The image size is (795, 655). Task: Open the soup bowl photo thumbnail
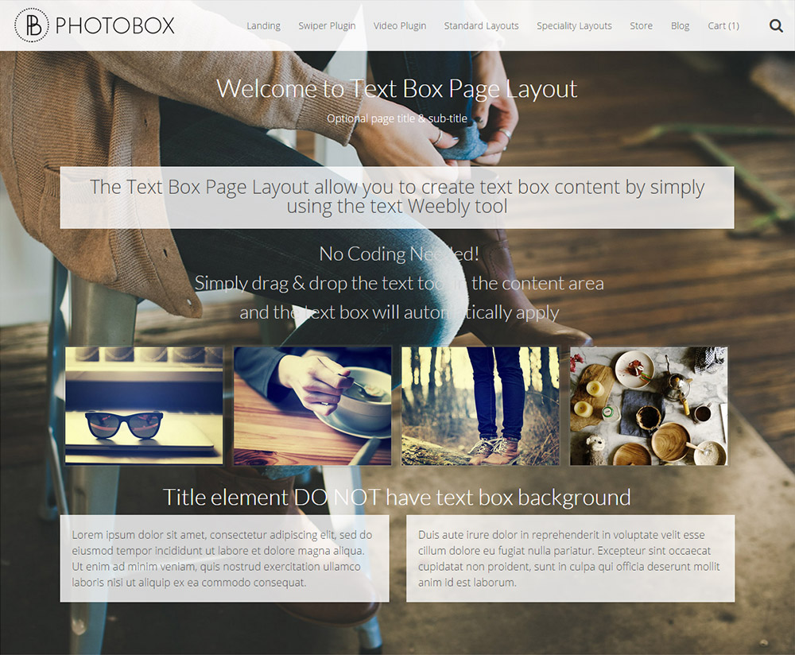[312, 405]
